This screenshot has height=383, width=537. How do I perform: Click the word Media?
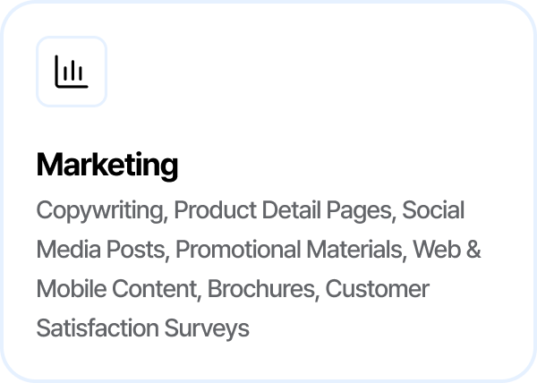coord(62,251)
